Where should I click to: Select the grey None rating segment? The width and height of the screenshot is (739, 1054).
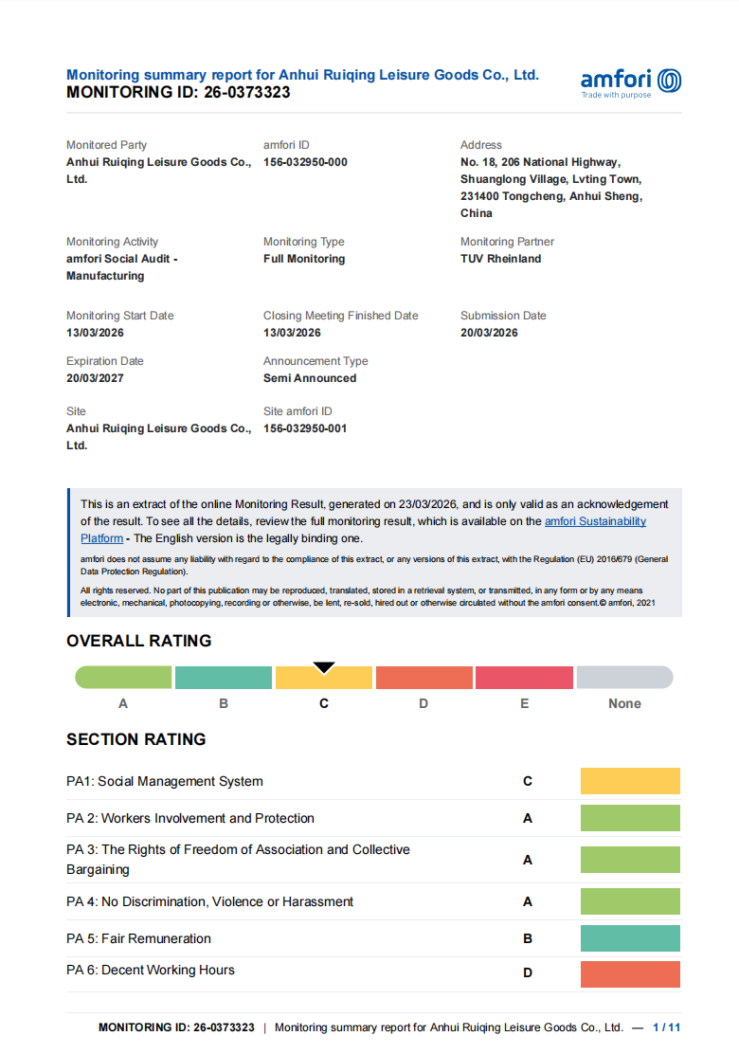[624, 677]
